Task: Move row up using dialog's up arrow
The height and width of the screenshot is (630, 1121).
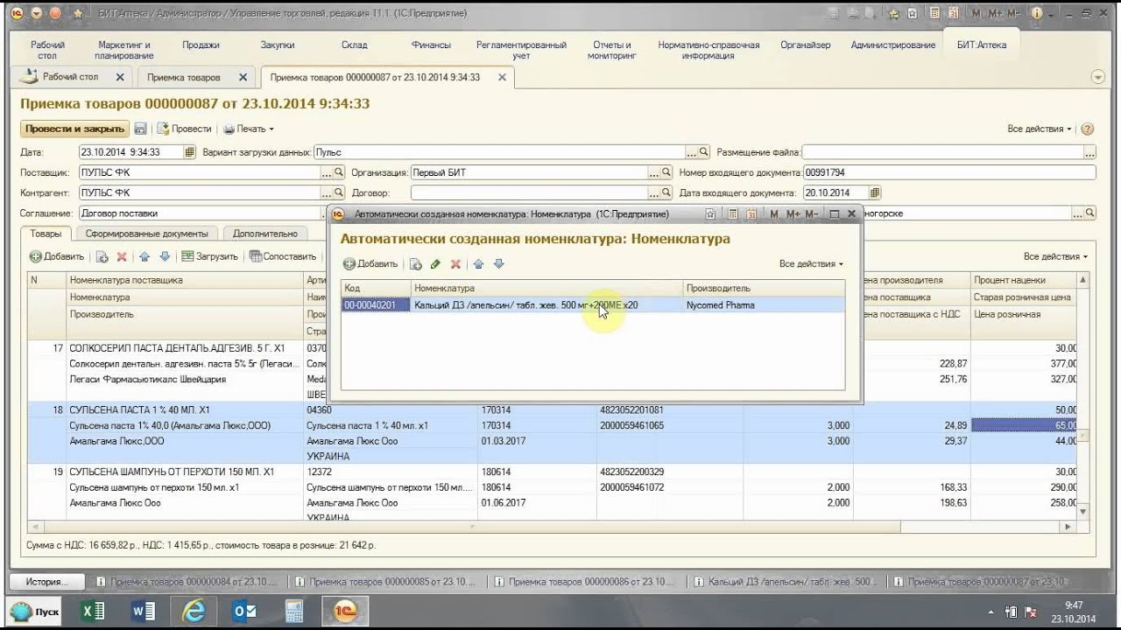Action: (478, 264)
